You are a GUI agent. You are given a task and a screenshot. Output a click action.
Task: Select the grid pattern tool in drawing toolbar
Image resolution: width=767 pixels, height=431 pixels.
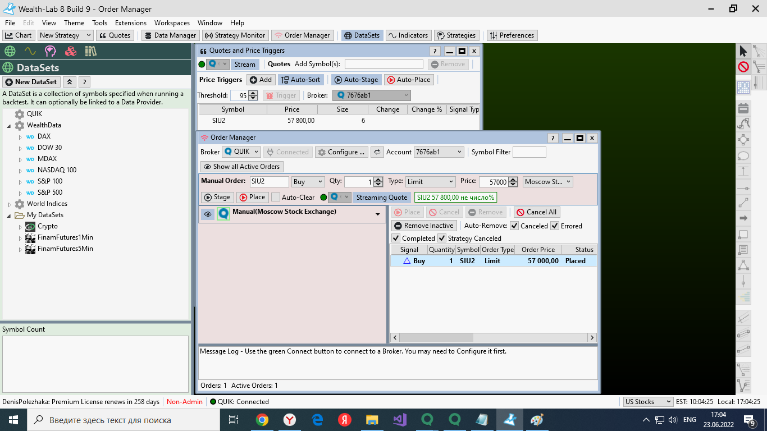(x=743, y=88)
